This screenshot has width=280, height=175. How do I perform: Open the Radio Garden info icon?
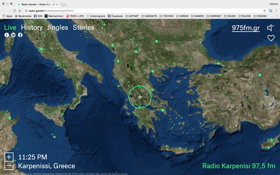[x=7, y=35]
